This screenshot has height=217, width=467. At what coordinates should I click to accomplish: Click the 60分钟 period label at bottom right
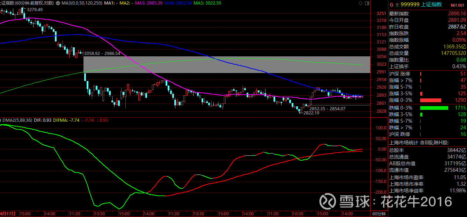pos(379,214)
